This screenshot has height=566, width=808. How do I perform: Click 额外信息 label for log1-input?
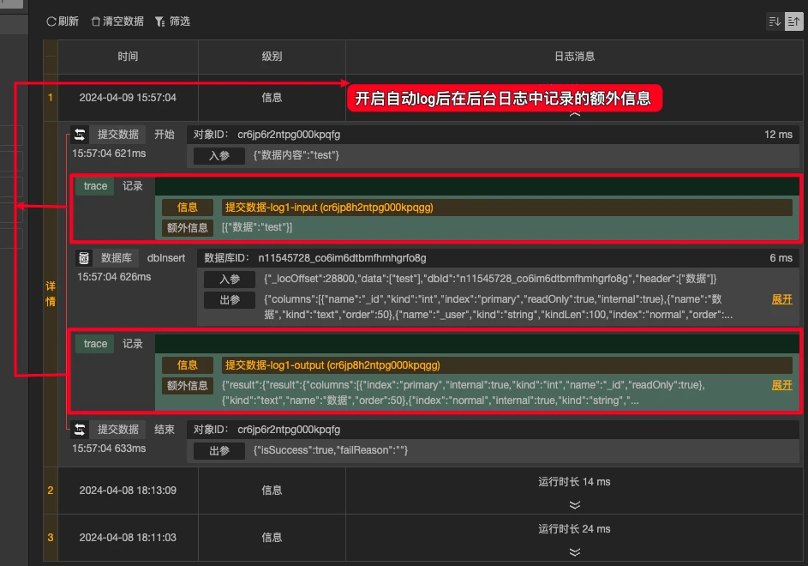[187, 227]
